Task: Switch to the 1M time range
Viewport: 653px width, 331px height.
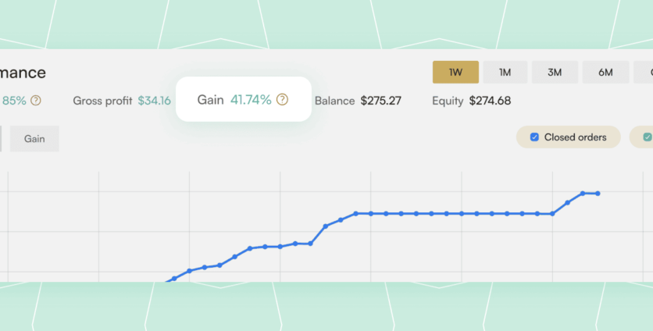Action: pyautogui.click(x=505, y=73)
